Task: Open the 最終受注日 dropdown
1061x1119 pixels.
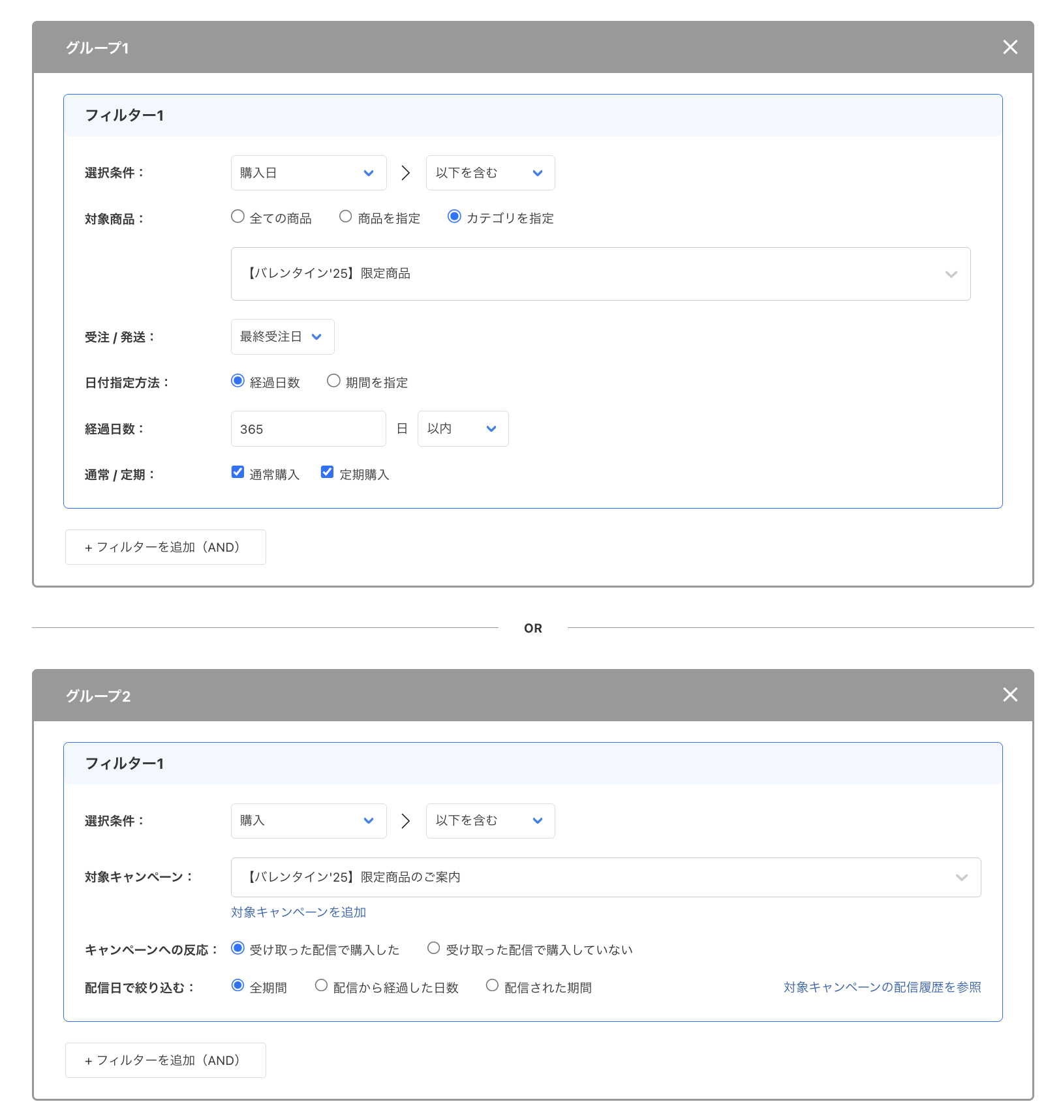Action: [x=282, y=336]
